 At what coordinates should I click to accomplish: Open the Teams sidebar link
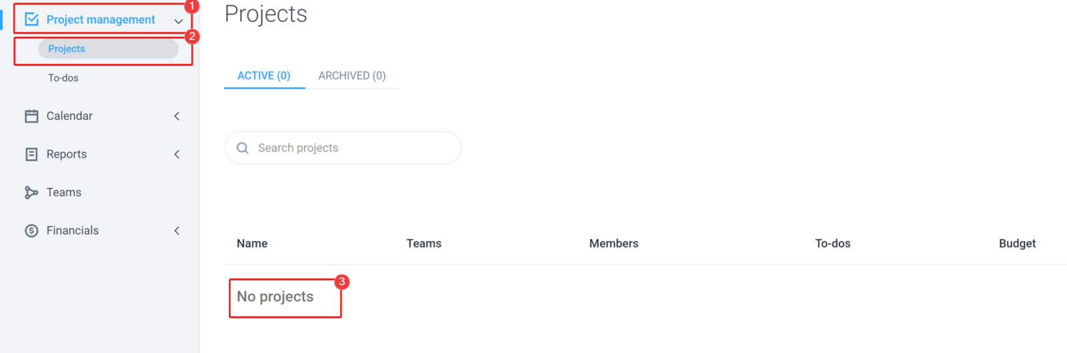tap(64, 192)
